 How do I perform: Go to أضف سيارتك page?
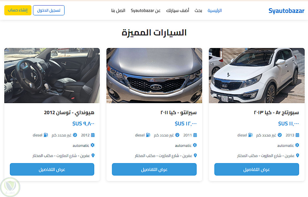click(x=178, y=10)
